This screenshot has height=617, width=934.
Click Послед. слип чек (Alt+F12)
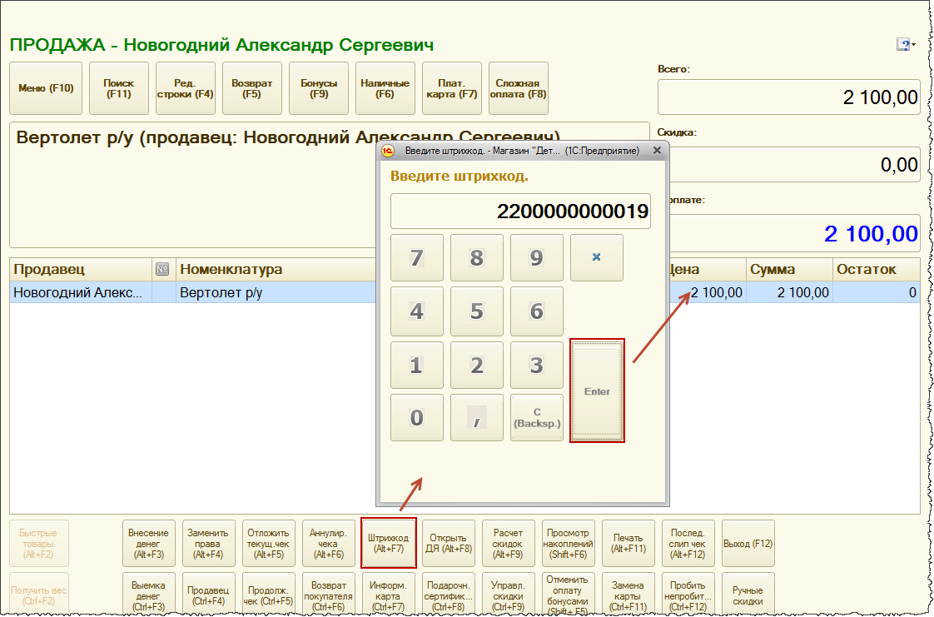pyautogui.click(x=688, y=543)
